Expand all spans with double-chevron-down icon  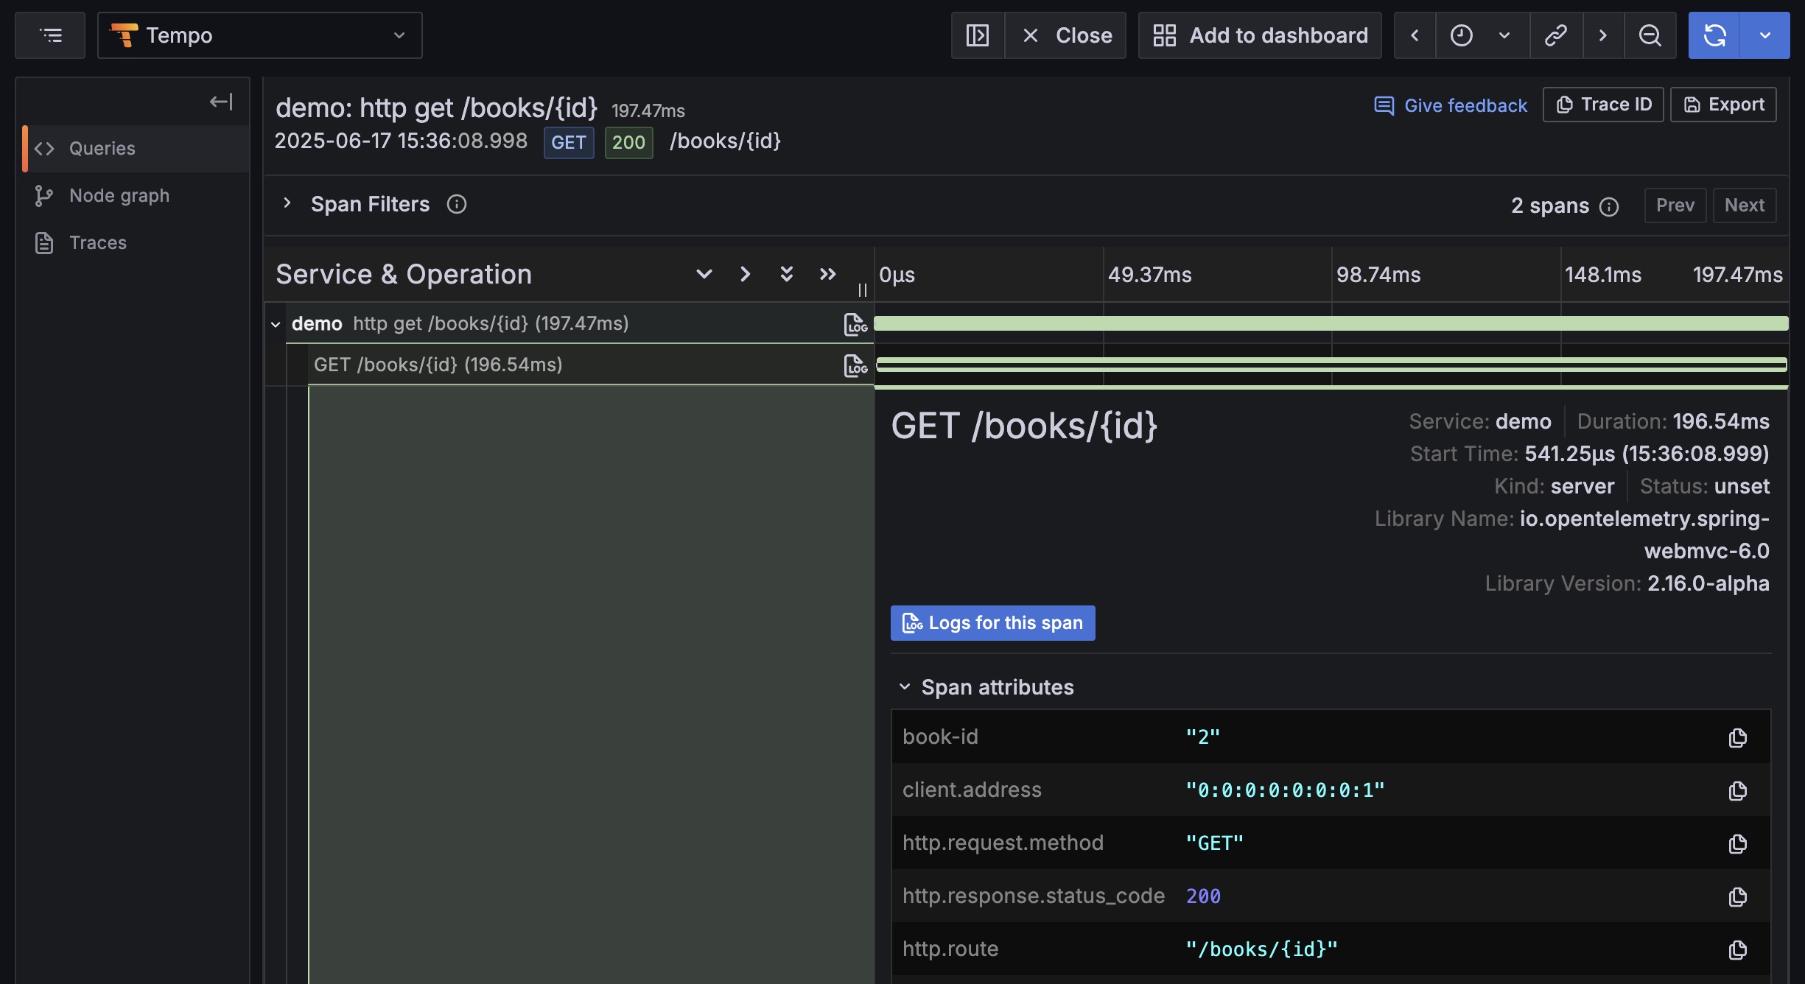(786, 274)
